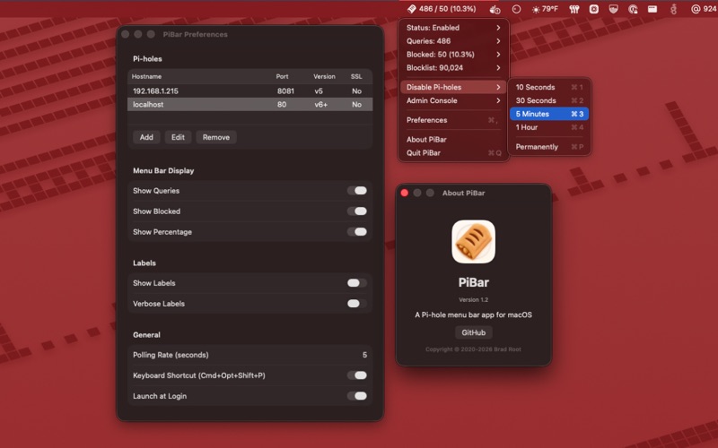Choose Preferences in the PiBar menu

(453, 120)
